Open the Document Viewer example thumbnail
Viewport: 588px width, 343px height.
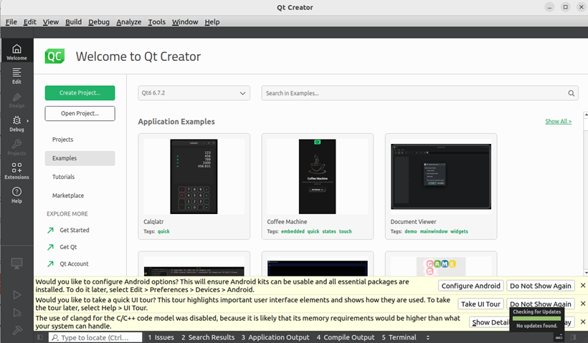click(x=441, y=176)
